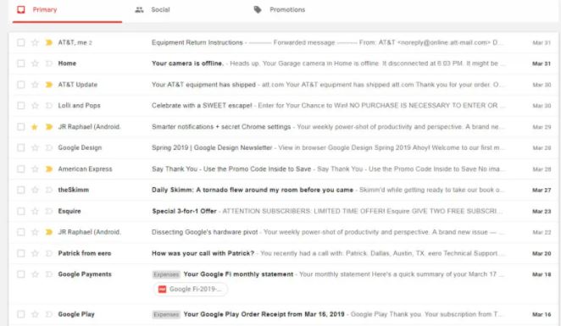Click Expenses label on Google Play receipt
This screenshot has width=561, height=326.
[166, 314]
